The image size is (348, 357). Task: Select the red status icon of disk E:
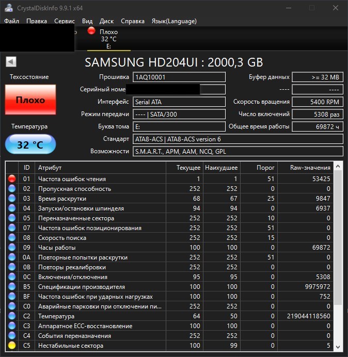(91, 31)
